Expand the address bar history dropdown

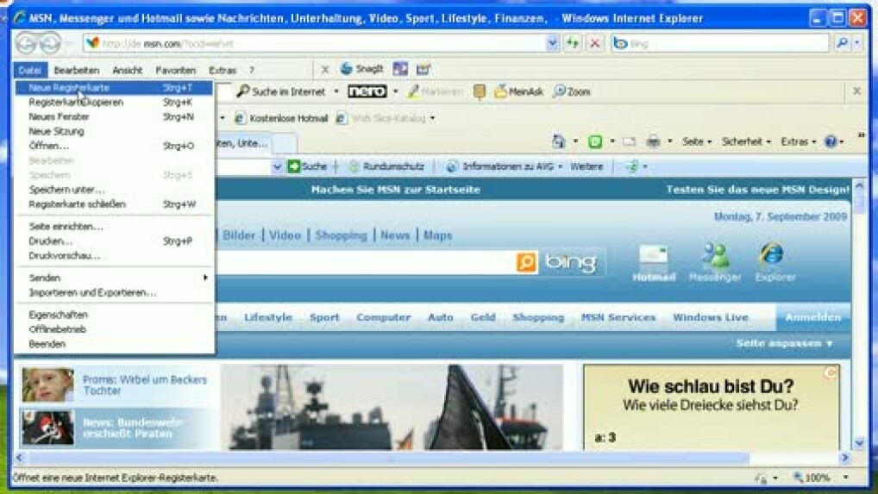553,43
